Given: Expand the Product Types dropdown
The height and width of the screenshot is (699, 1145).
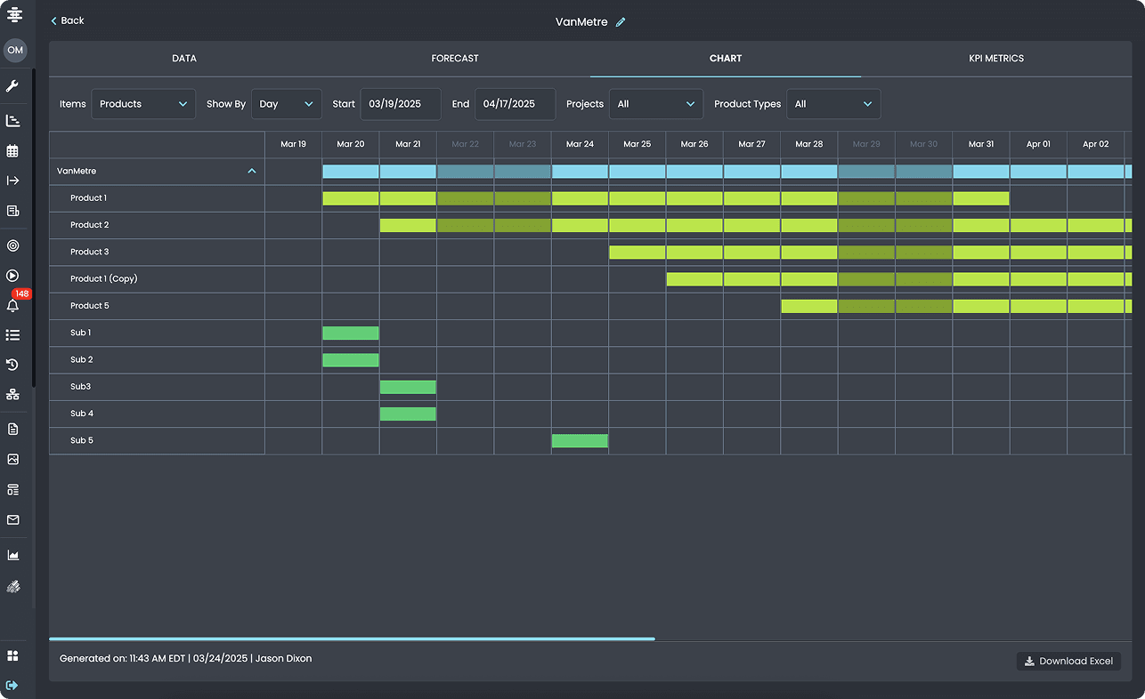Looking at the screenshot, I should point(833,104).
